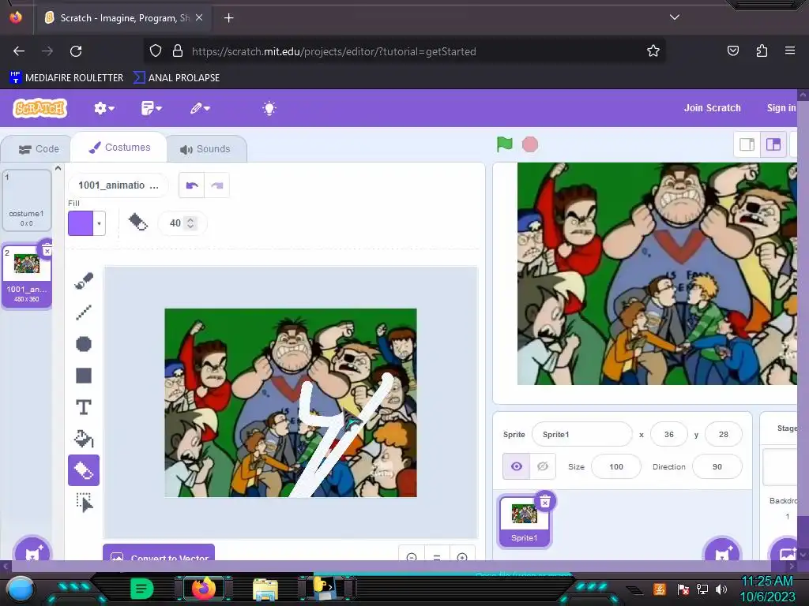Open MEDIAFIRE ROULETTER bookmark
Viewport: 809px width, 606px height.
pos(66,78)
